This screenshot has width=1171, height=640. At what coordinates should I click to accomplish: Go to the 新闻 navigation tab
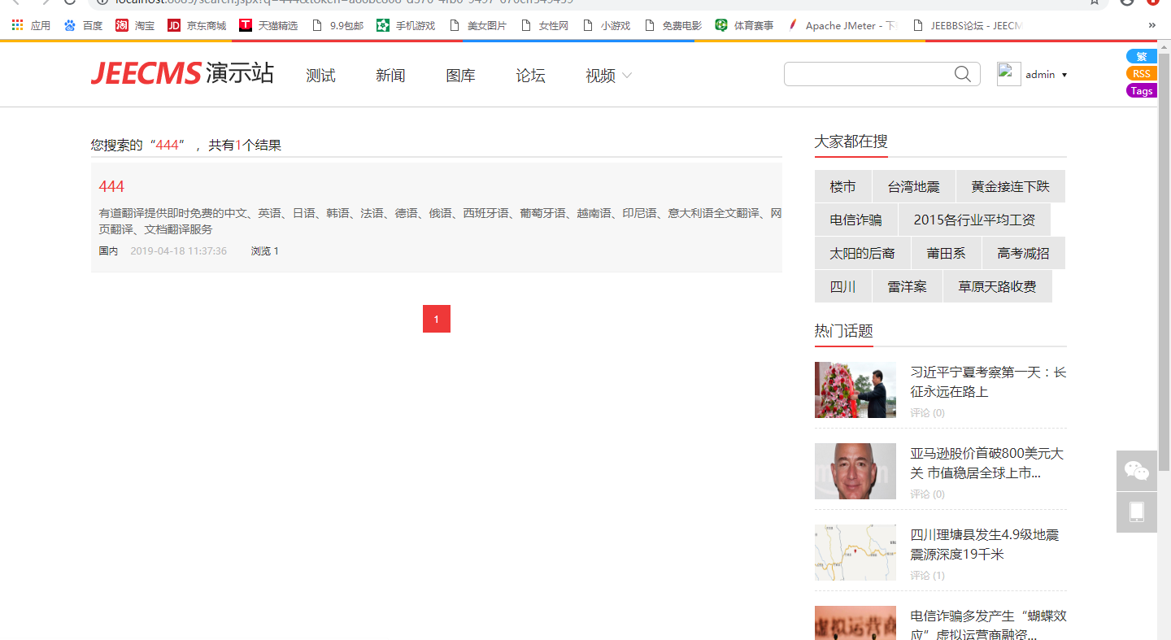pyautogui.click(x=390, y=76)
